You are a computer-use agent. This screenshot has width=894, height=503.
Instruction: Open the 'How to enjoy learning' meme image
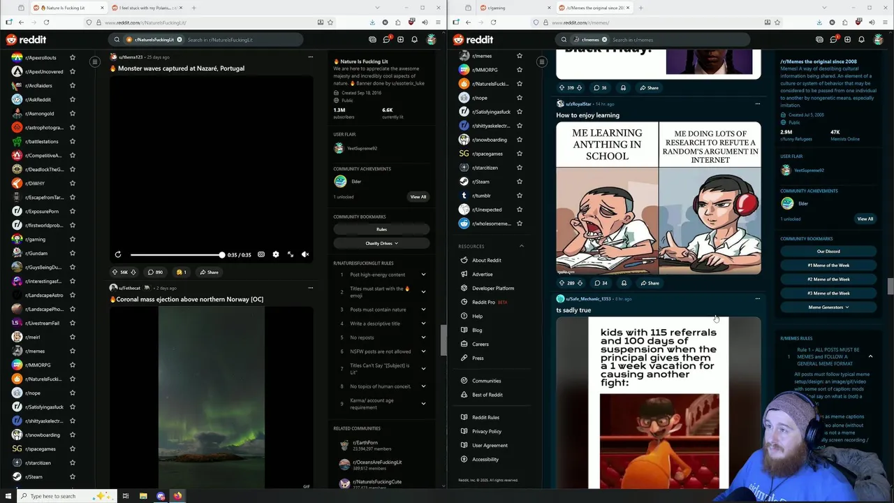(659, 198)
